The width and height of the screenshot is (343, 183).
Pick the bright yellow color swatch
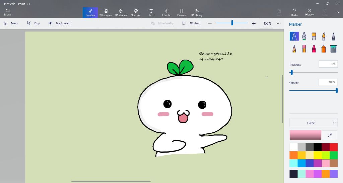pyautogui.click(x=318, y=155)
